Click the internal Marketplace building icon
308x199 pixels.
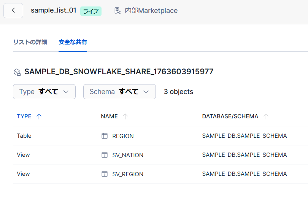click(x=117, y=11)
